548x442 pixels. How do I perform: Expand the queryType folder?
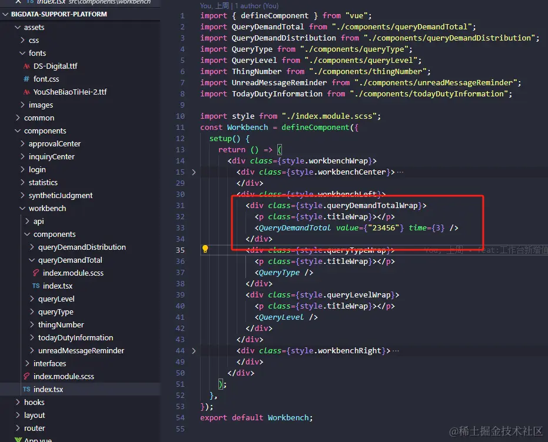coord(32,312)
